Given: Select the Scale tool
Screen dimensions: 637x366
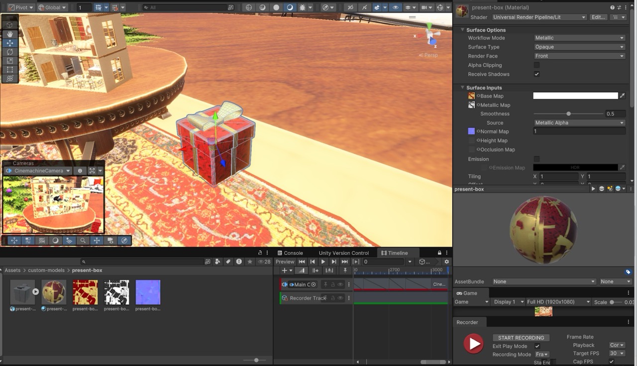Looking at the screenshot, I should coord(10,61).
